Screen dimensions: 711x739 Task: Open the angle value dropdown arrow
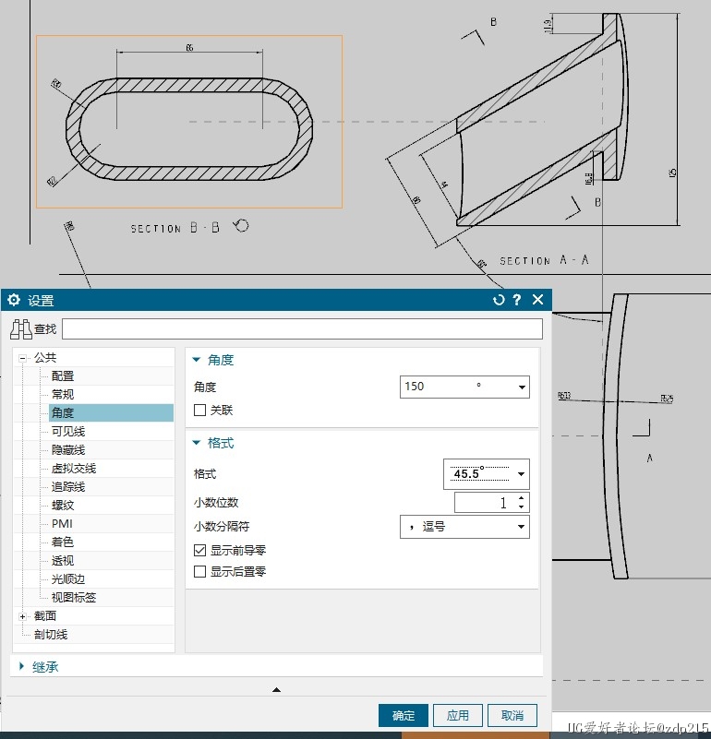(522, 387)
